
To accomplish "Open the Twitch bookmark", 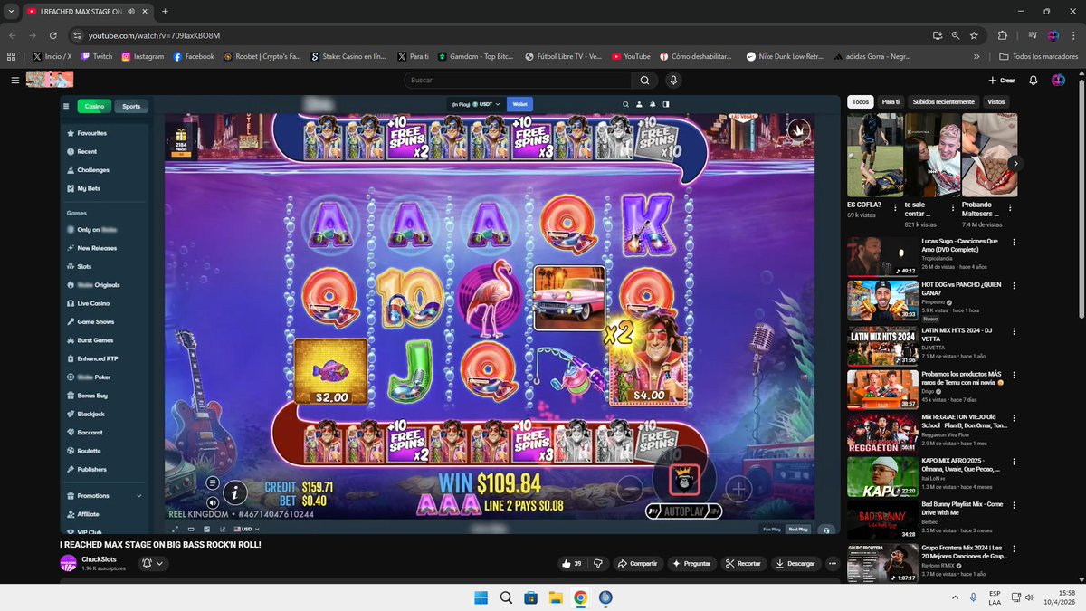I will [97, 56].
